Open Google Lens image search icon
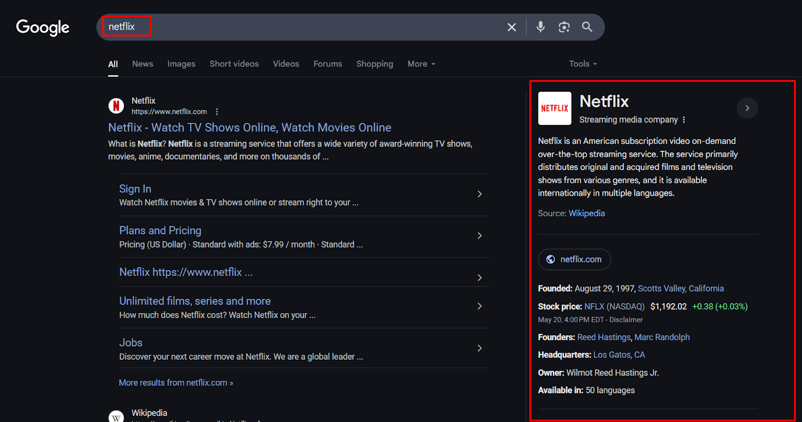The height and width of the screenshot is (422, 802). tap(564, 27)
